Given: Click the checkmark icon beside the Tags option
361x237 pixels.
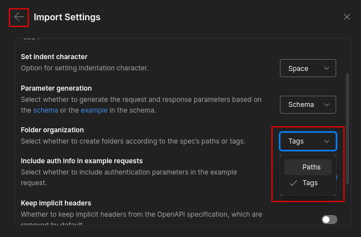Looking at the screenshot, I should [x=293, y=183].
